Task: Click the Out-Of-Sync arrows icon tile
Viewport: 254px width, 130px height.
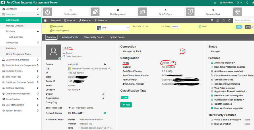Action: [143, 12]
